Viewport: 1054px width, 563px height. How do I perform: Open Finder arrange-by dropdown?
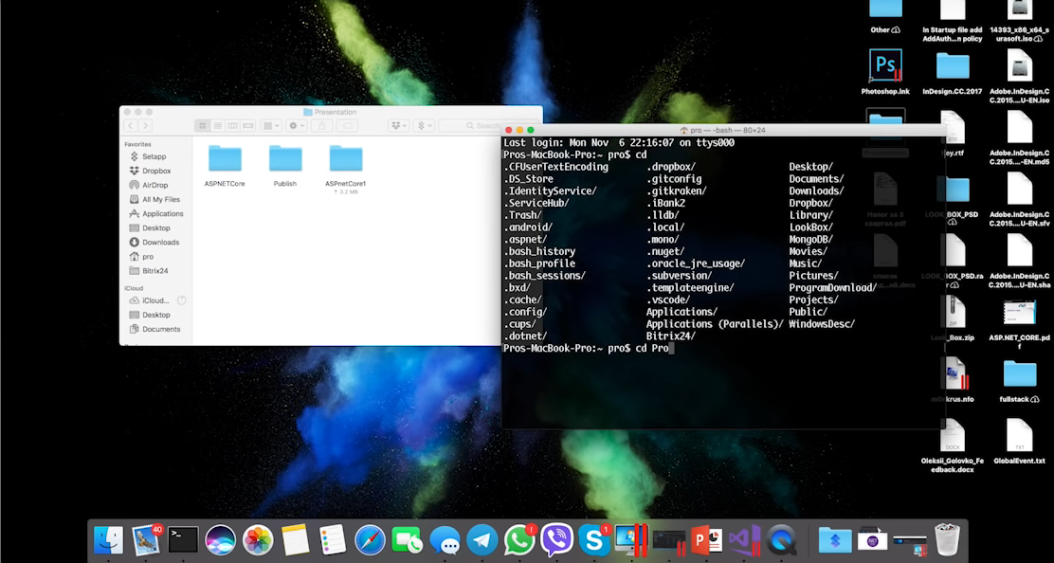click(271, 126)
